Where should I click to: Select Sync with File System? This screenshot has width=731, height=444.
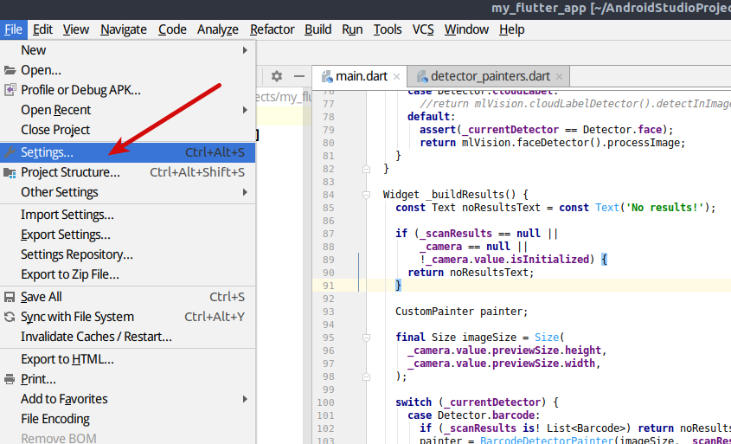coord(128,317)
